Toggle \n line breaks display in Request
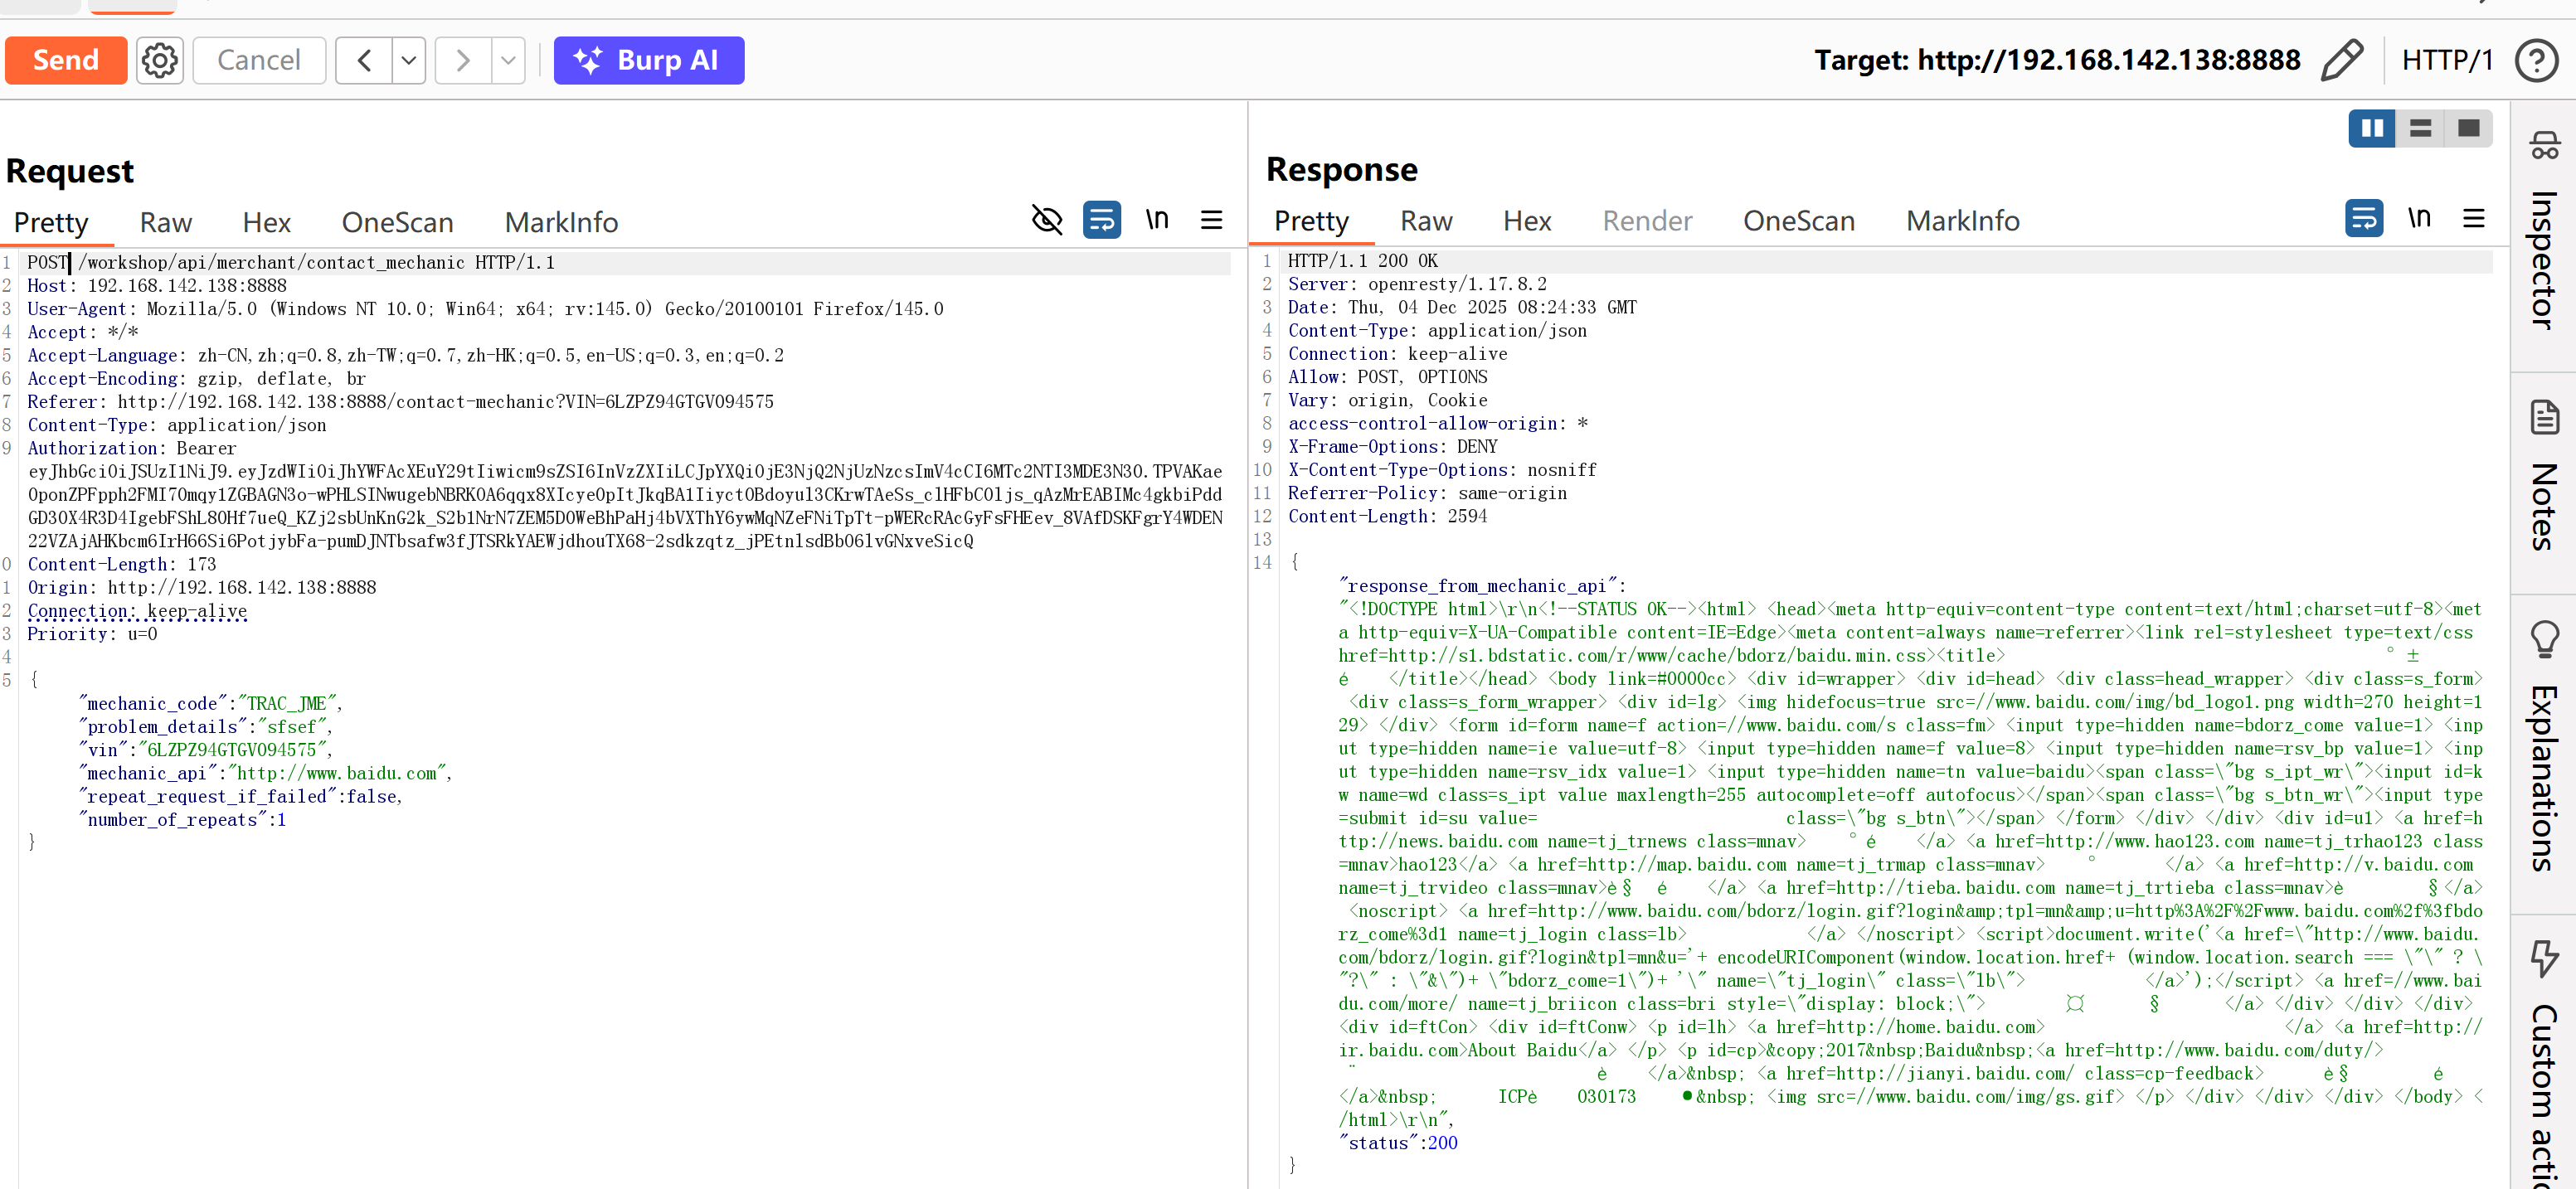The width and height of the screenshot is (2576, 1189). click(x=1157, y=220)
